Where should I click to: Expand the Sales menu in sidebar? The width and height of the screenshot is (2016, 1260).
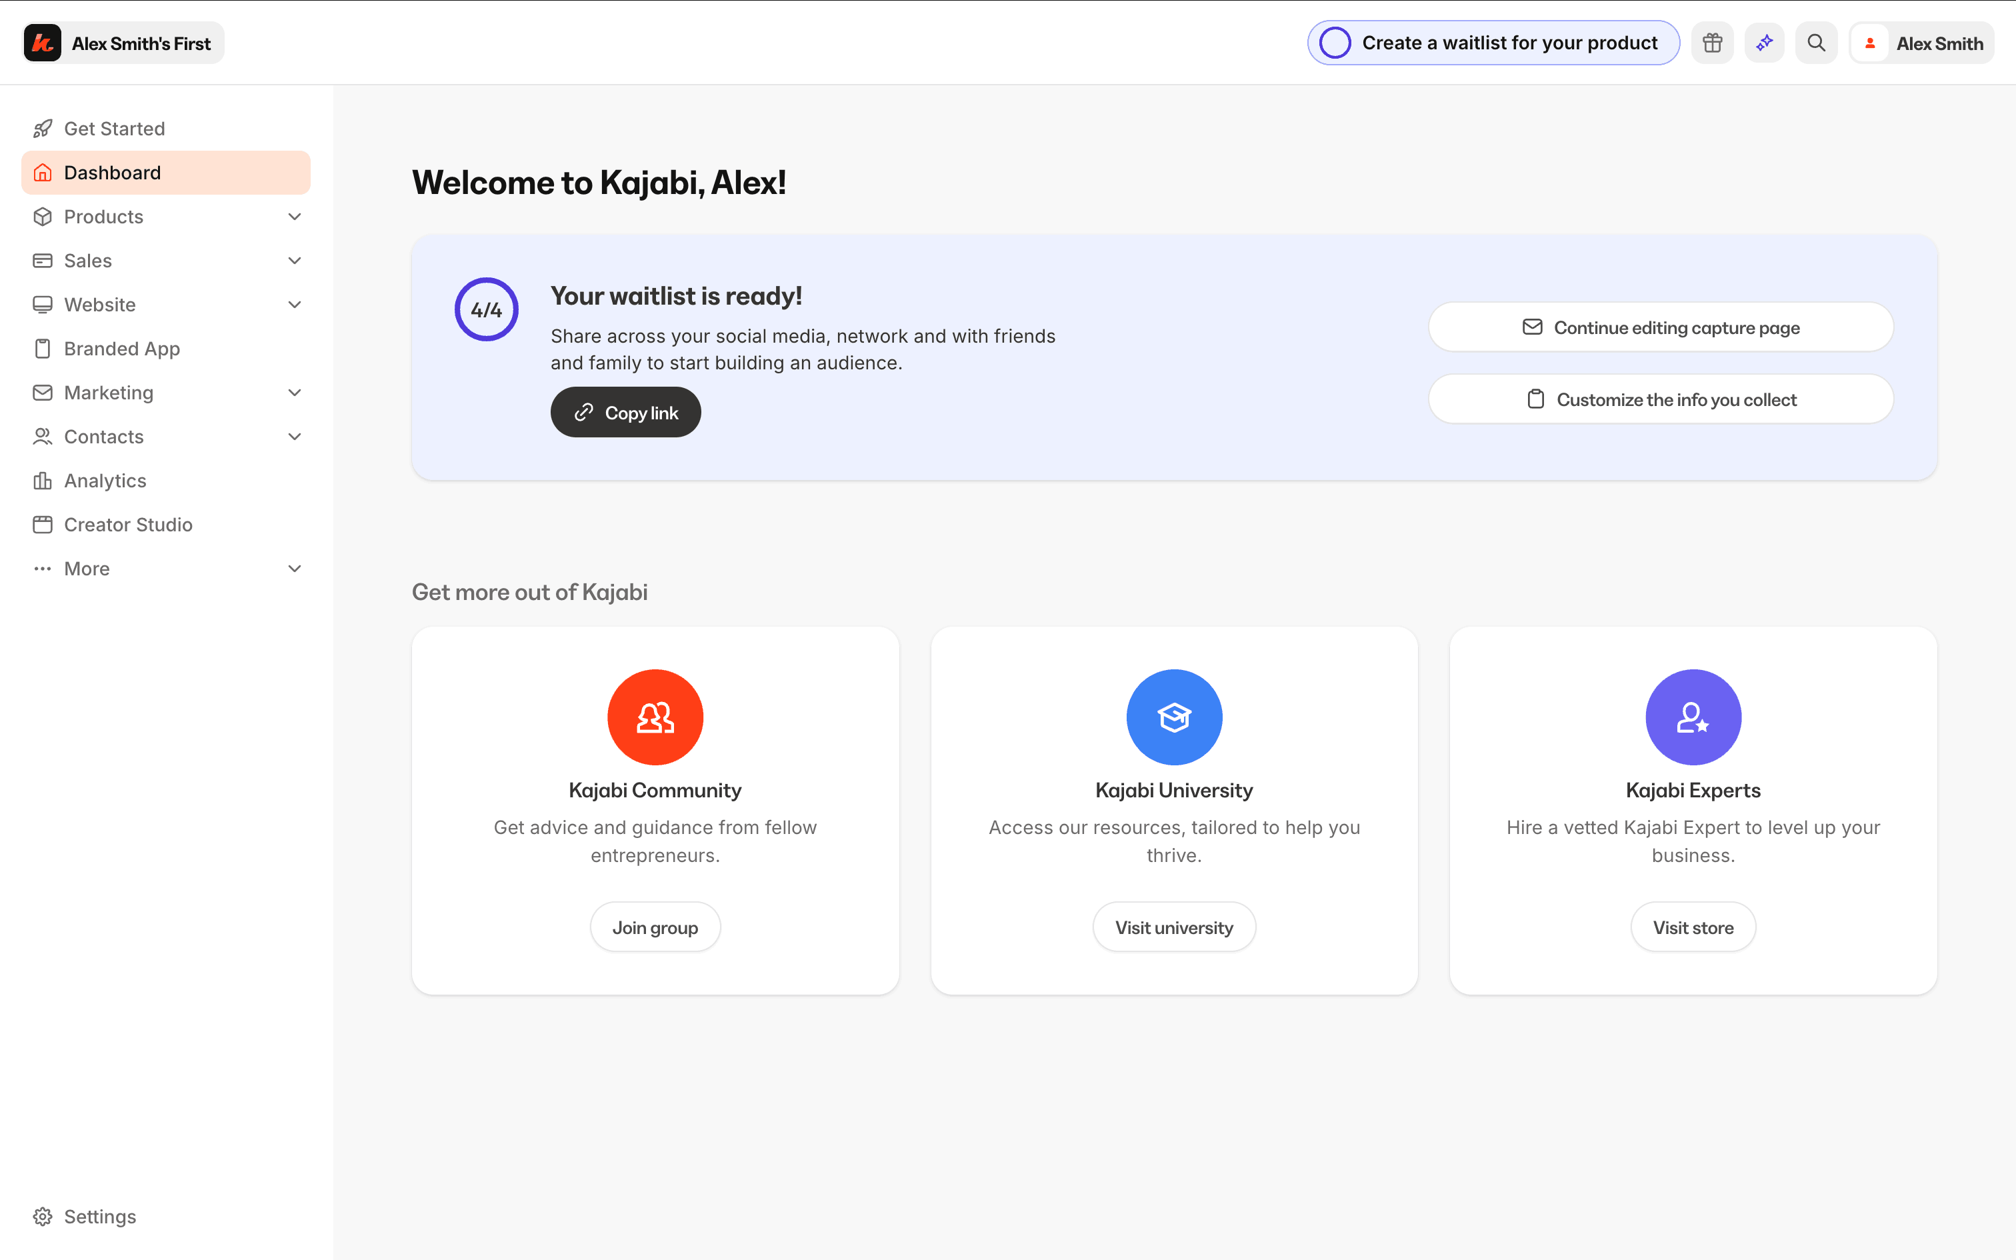[294, 260]
